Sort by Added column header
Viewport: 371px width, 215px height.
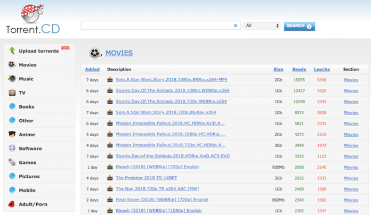point(92,69)
